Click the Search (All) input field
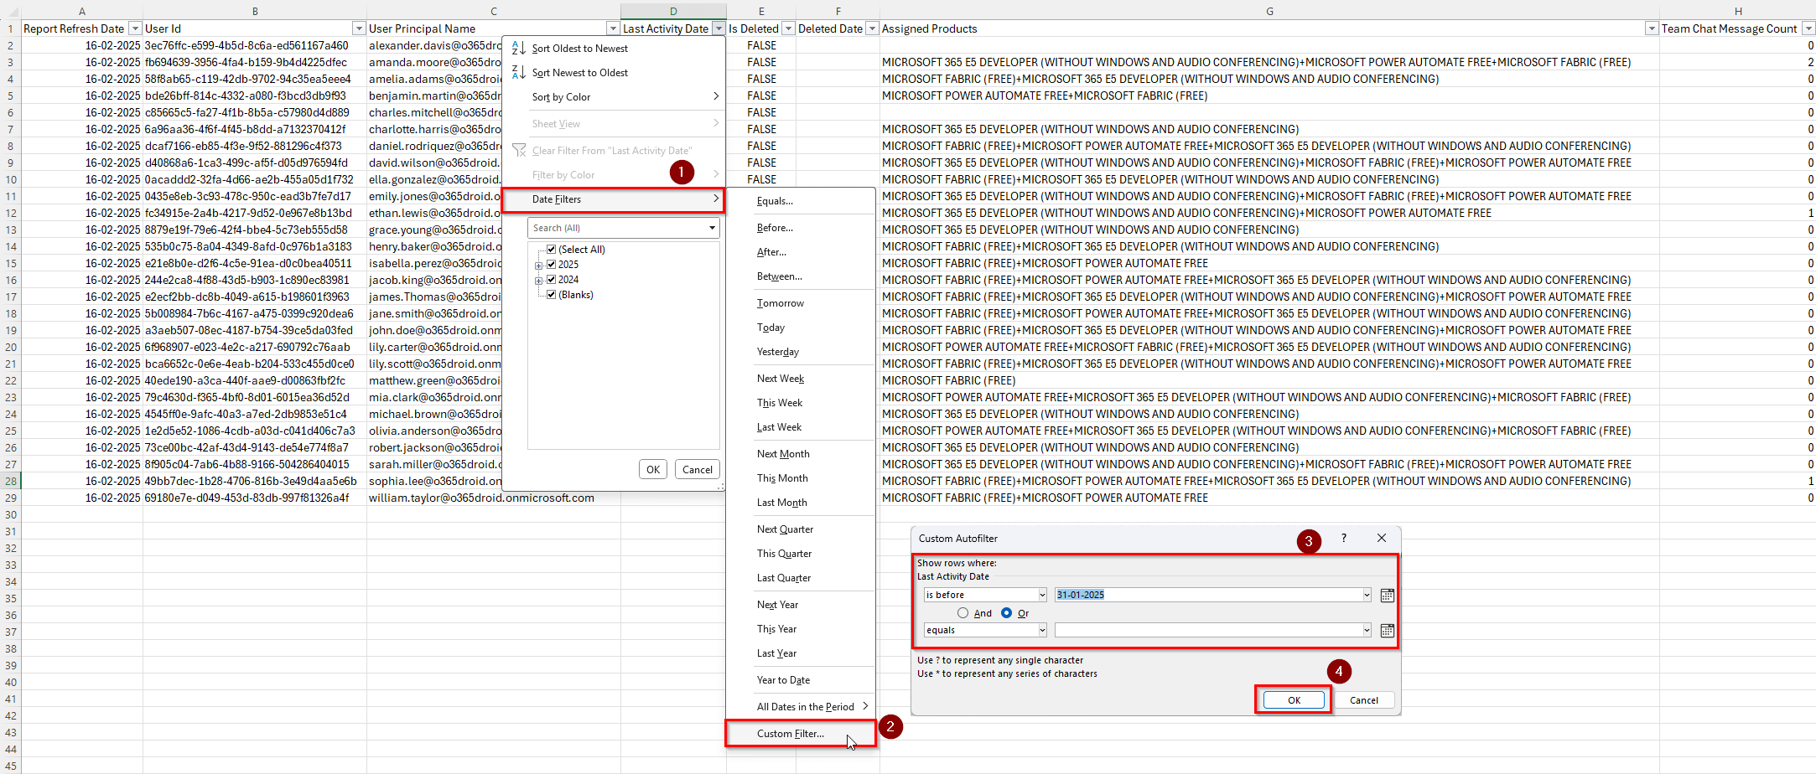 tap(612, 227)
